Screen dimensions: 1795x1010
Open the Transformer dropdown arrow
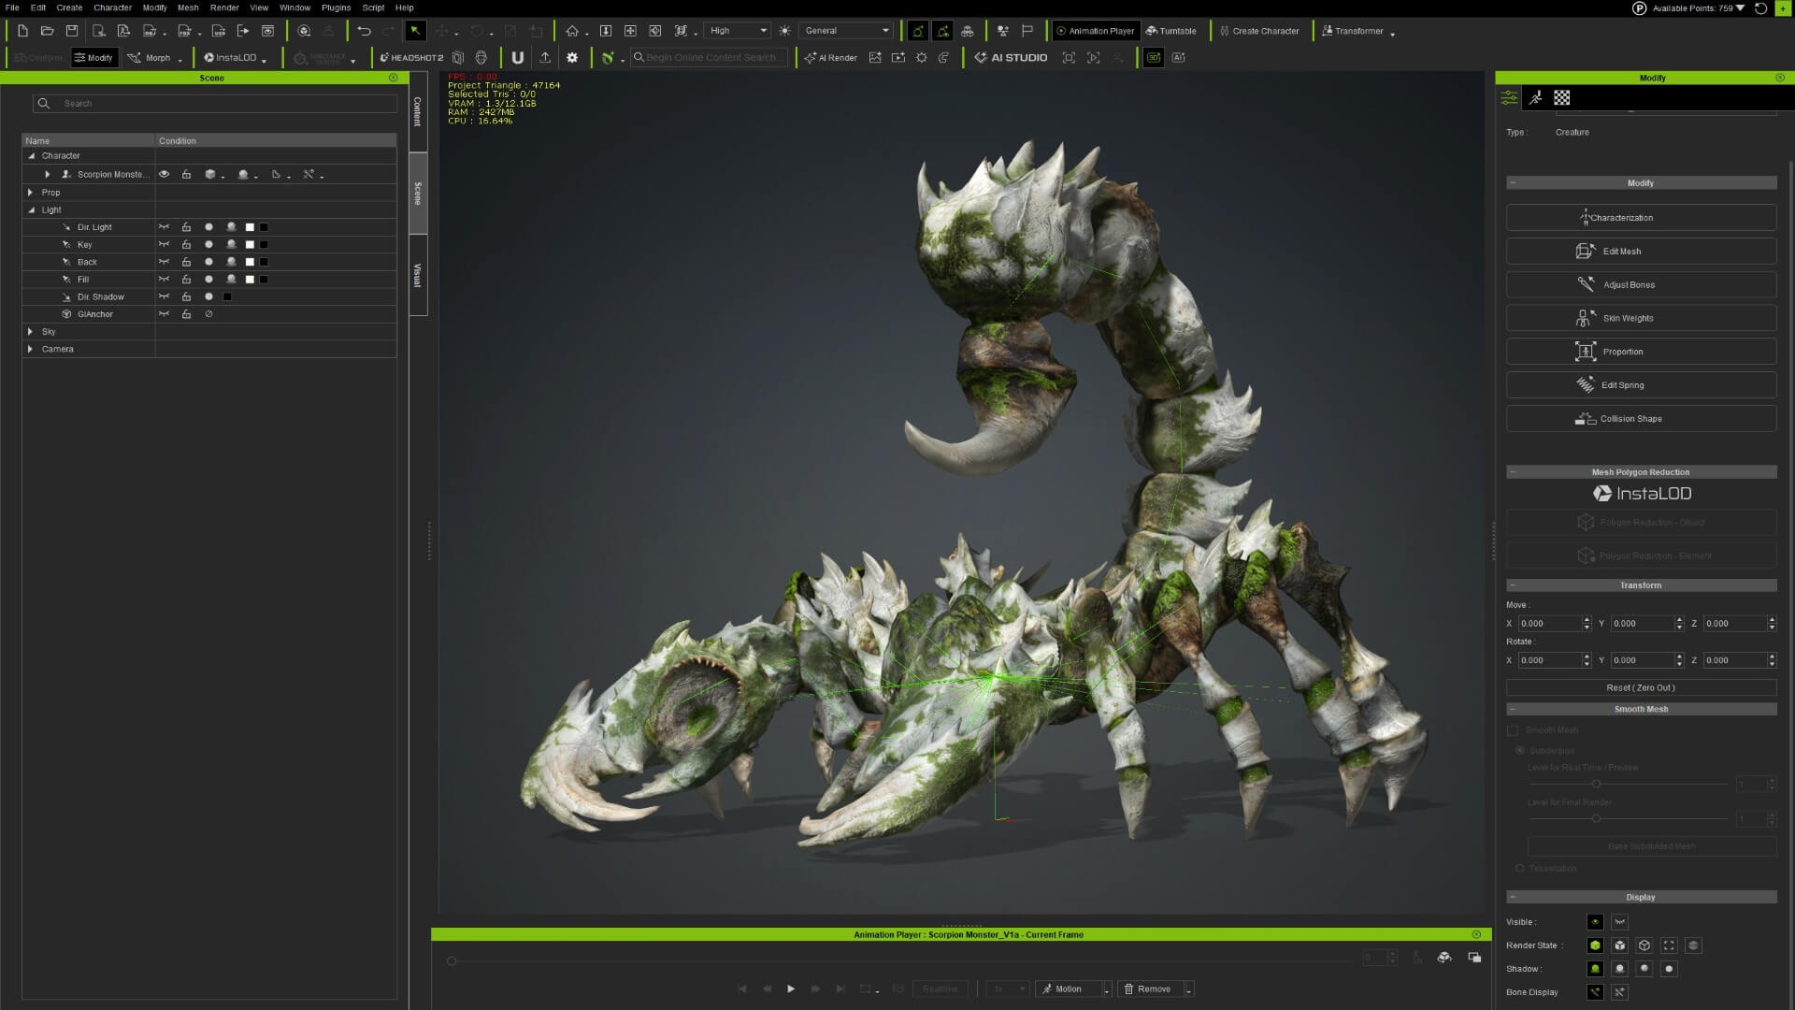pos(1393,34)
